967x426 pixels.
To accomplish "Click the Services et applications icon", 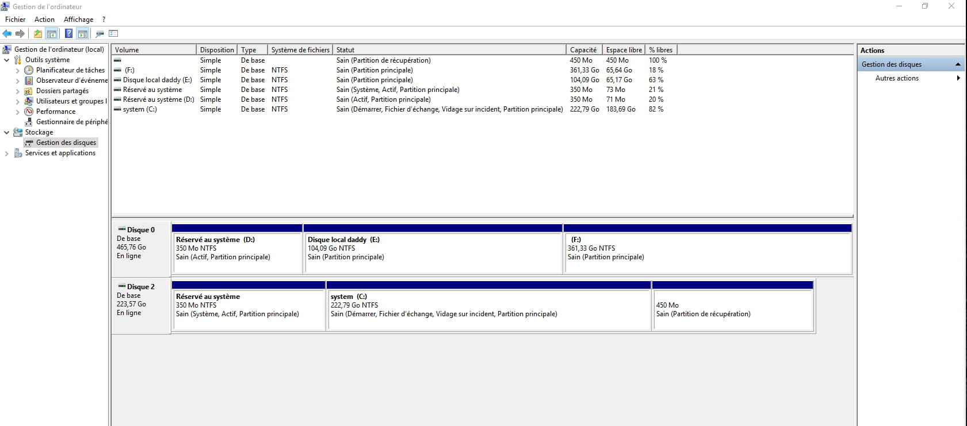I will pos(18,153).
